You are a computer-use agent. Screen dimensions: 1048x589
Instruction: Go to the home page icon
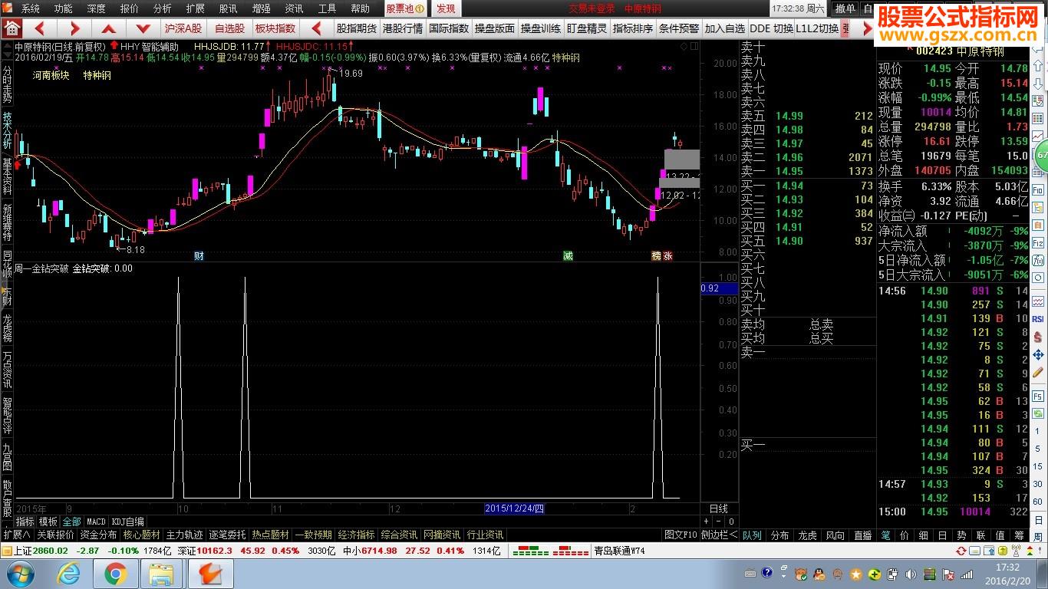(12, 28)
